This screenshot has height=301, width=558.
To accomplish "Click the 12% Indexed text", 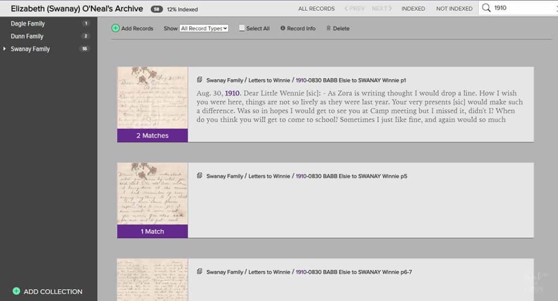I will pyautogui.click(x=182, y=9).
